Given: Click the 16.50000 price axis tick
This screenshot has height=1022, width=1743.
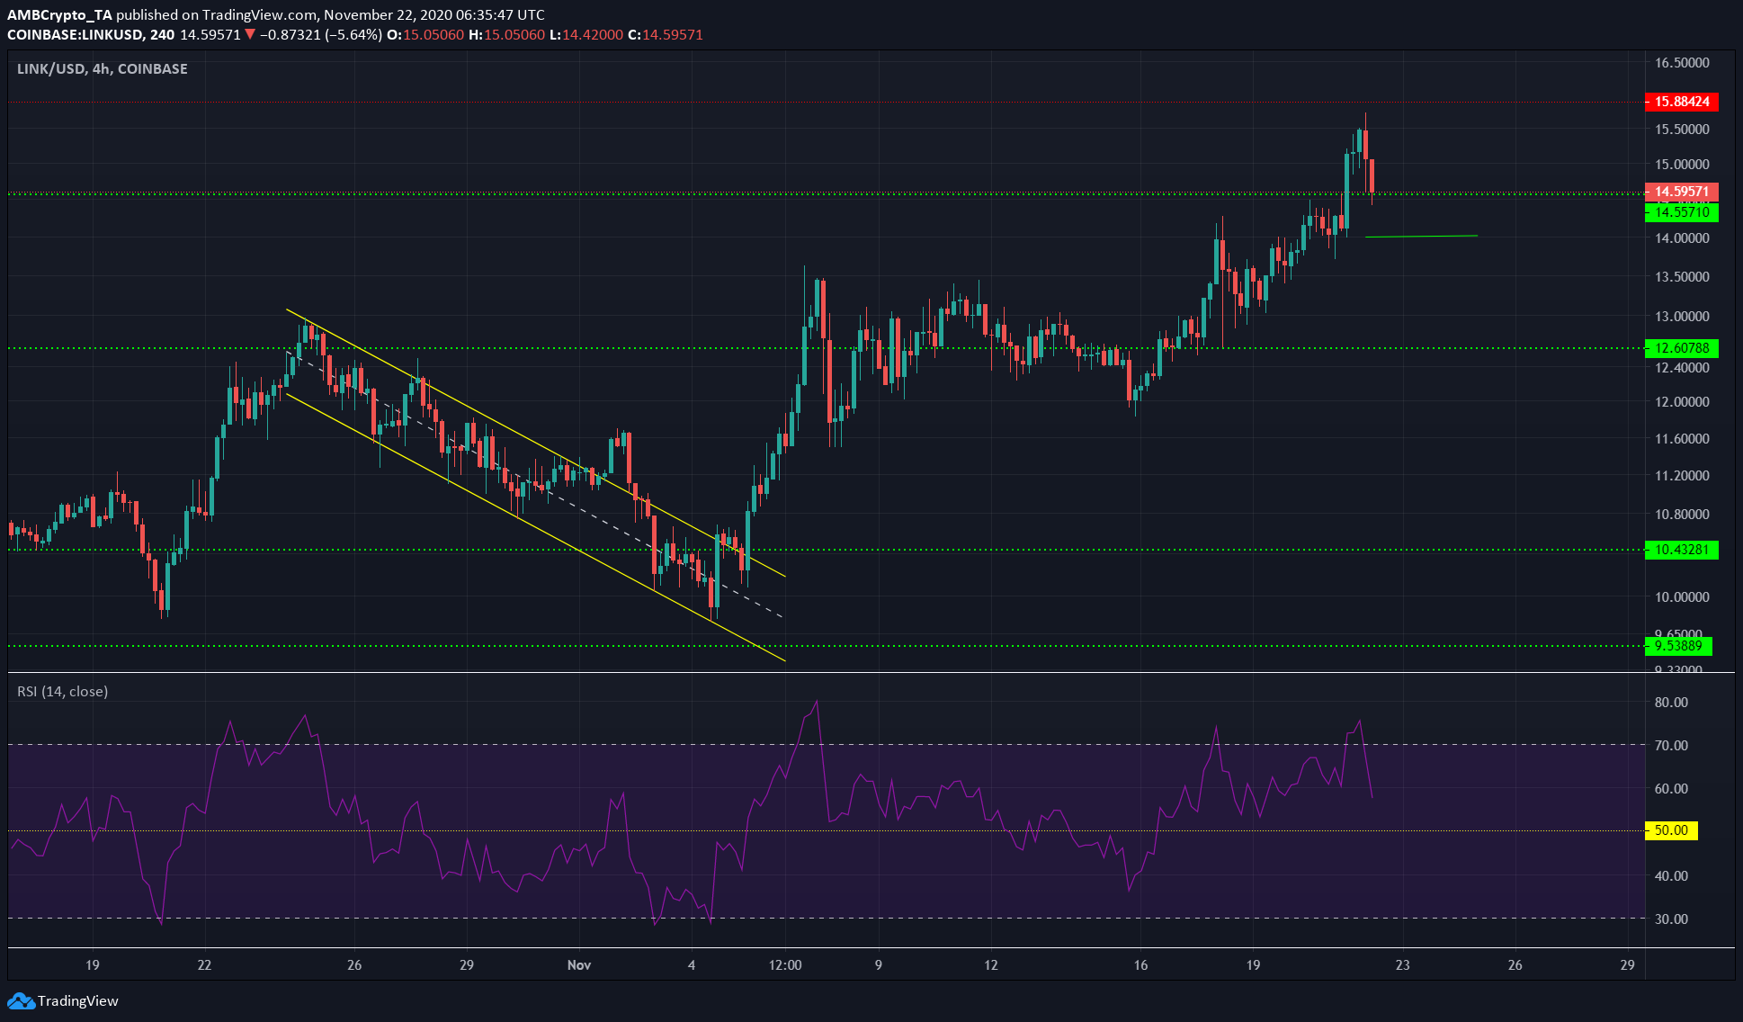Looking at the screenshot, I should pos(1682,63).
